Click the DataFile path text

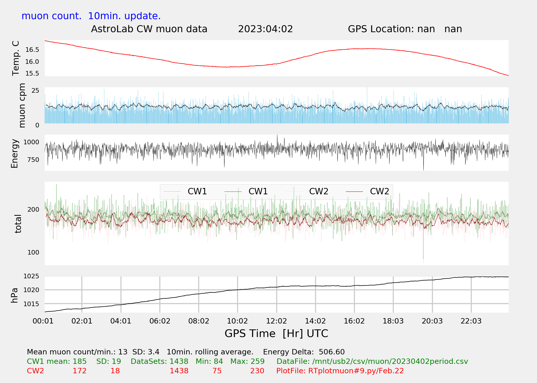[372, 361]
